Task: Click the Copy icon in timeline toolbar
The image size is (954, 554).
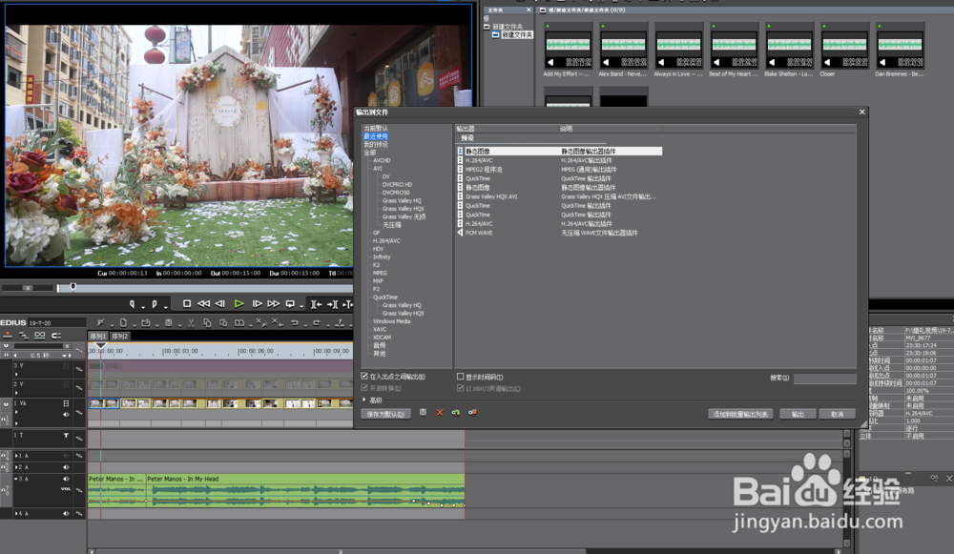Action: 207,323
